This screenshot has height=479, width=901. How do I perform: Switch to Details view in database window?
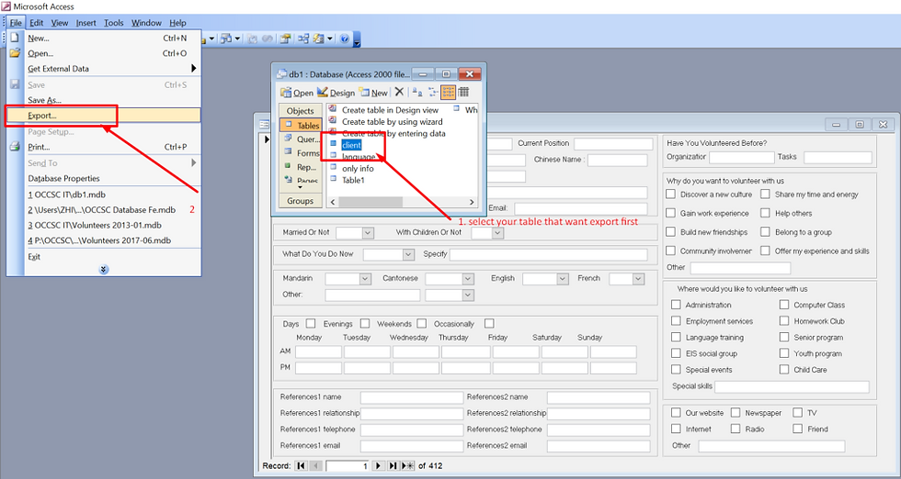click(x=463, y=92)
